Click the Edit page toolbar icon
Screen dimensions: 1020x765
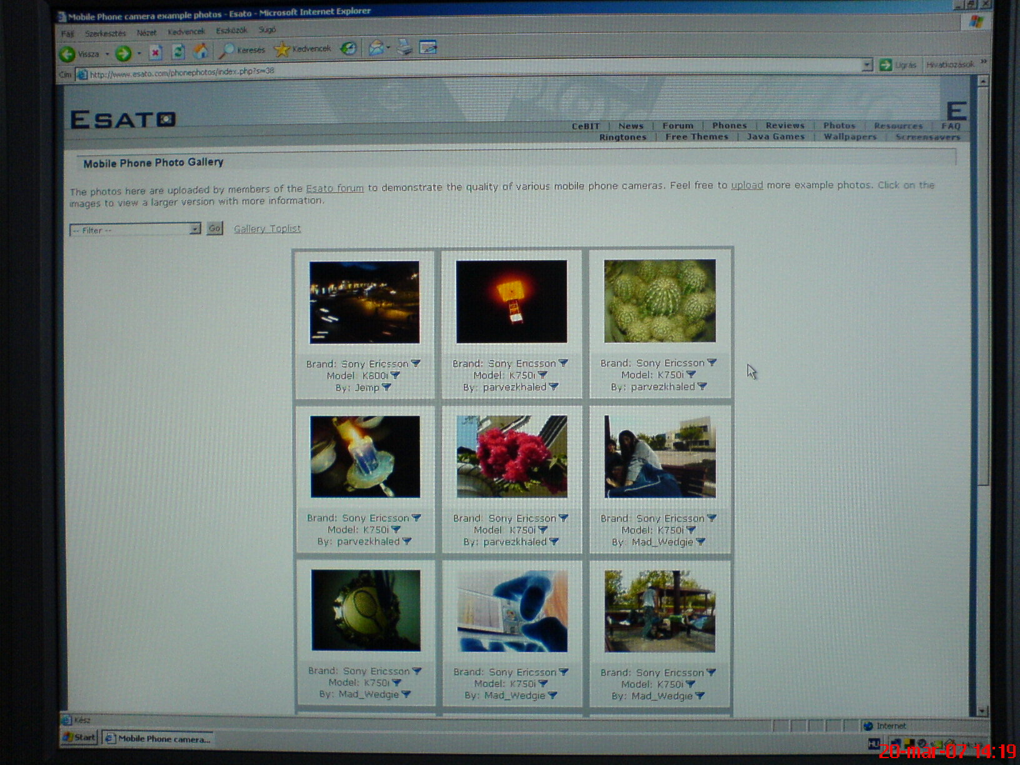[428, 47]
